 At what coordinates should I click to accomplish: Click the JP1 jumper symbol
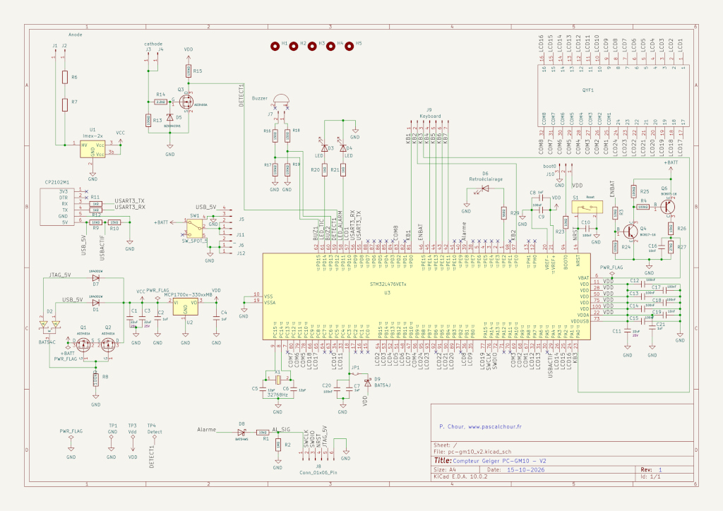coord(355,373)
